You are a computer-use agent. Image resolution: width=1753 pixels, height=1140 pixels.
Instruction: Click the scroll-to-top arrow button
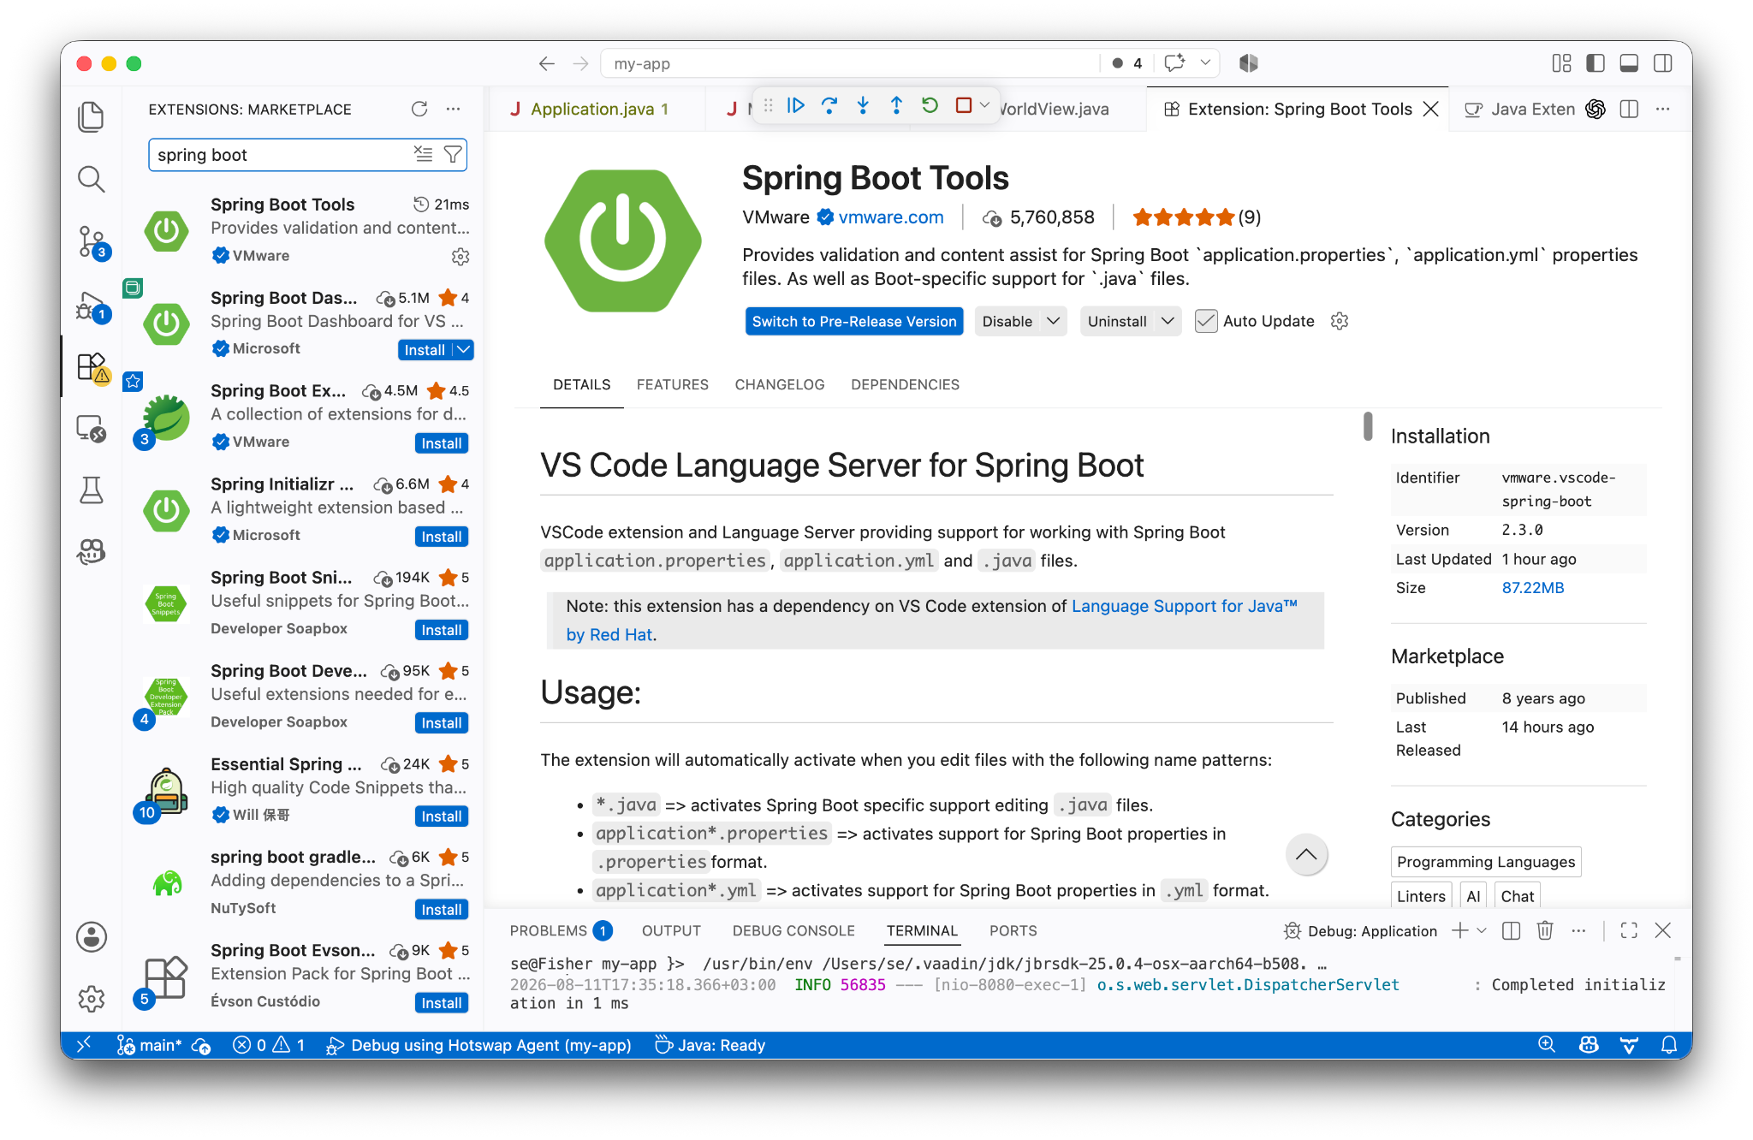(1306, 854)
